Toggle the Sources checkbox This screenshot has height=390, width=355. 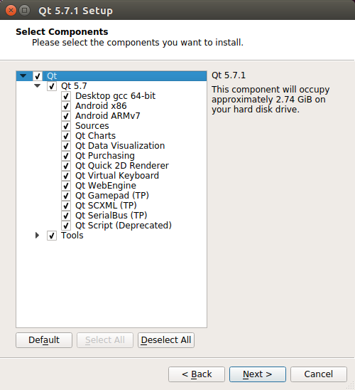[66, 126]
